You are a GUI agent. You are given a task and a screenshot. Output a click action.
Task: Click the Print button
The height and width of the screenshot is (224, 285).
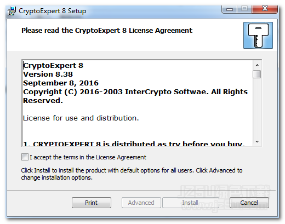click(92, 203)
